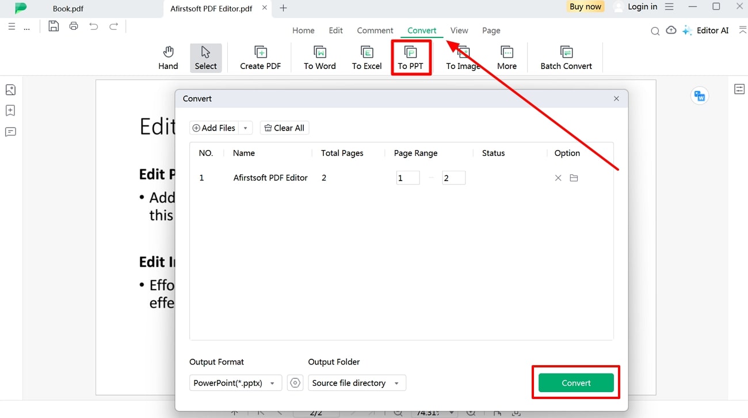Switch to the Comment ribbon tab
Image resolution: width=748 pixels, height=418 pixels.
pyautogui.click(x=375, y=30)
